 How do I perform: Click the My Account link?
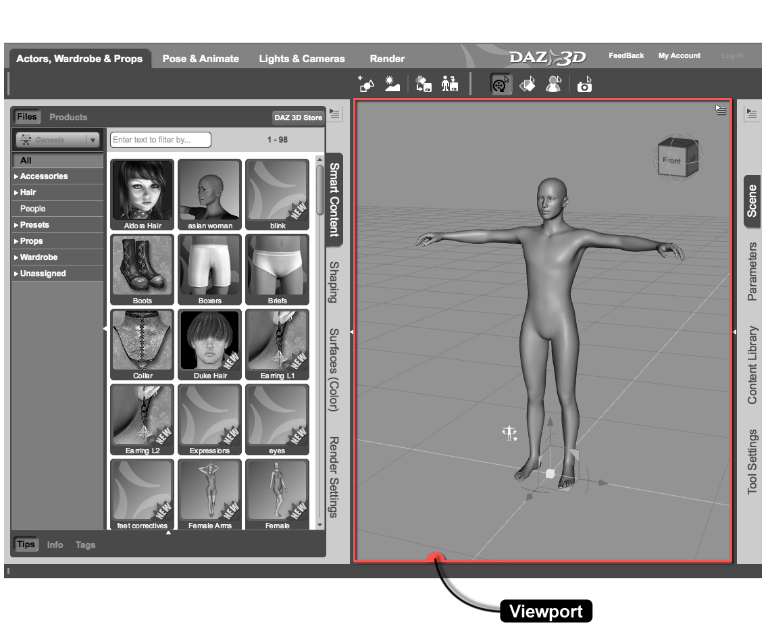pos(679,55)
